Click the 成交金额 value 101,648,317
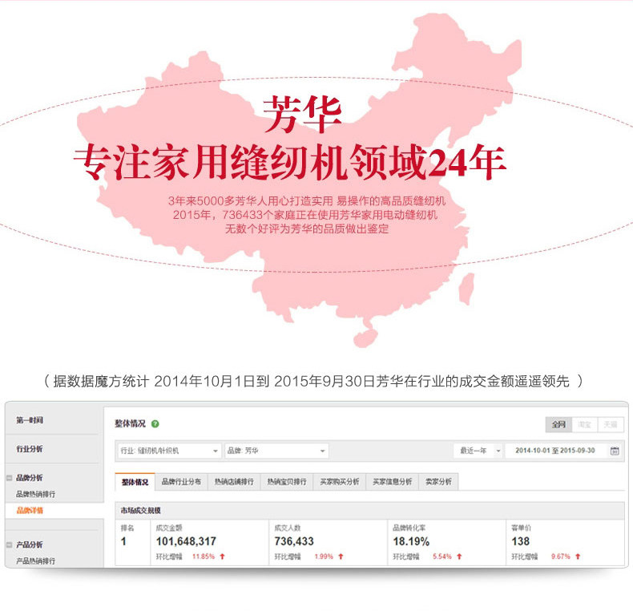 (x=186, y=541)
